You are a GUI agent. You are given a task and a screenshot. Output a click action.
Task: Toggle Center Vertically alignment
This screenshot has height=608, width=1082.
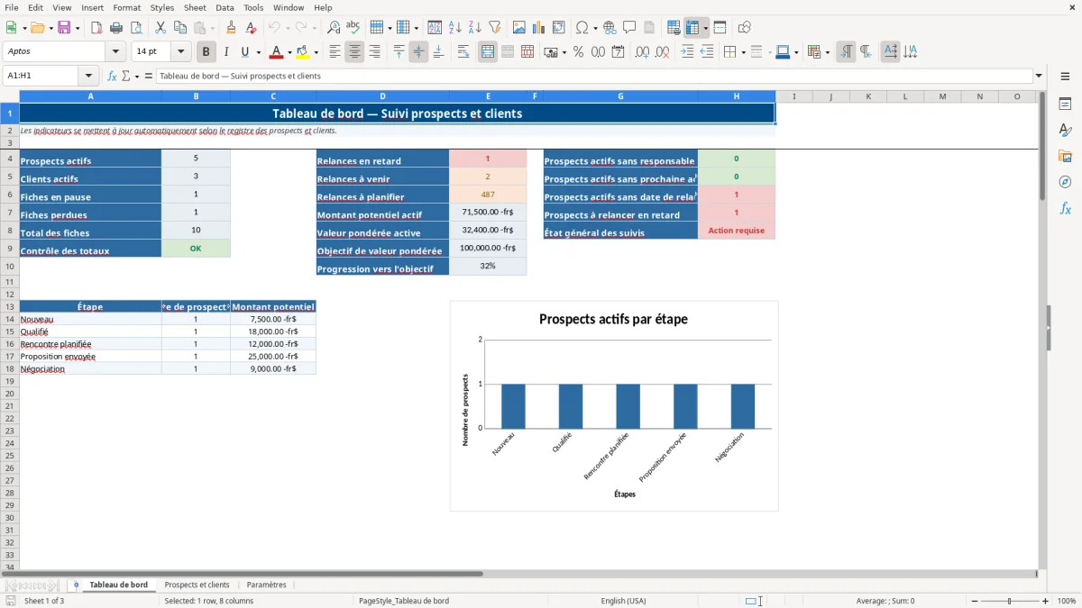pos(418,52)
